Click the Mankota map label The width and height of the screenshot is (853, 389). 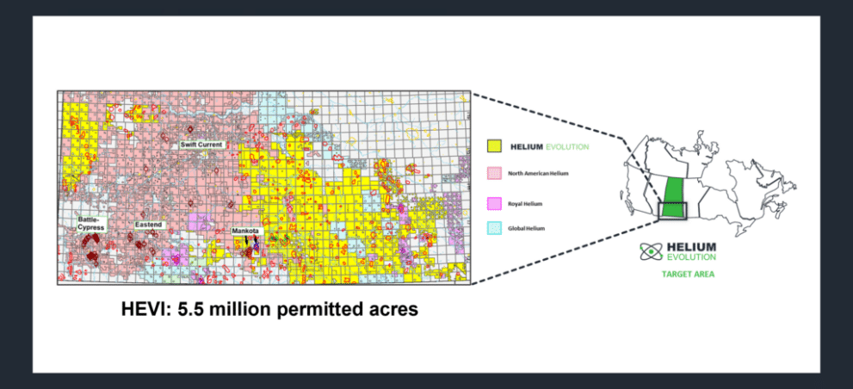245,232
